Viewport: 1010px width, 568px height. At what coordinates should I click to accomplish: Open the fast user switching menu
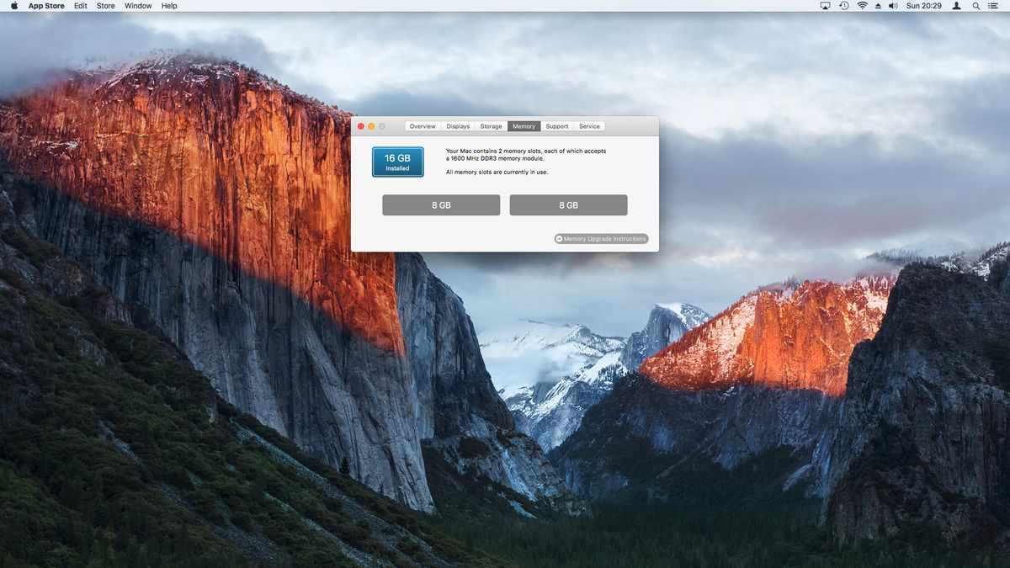point(956,6)
